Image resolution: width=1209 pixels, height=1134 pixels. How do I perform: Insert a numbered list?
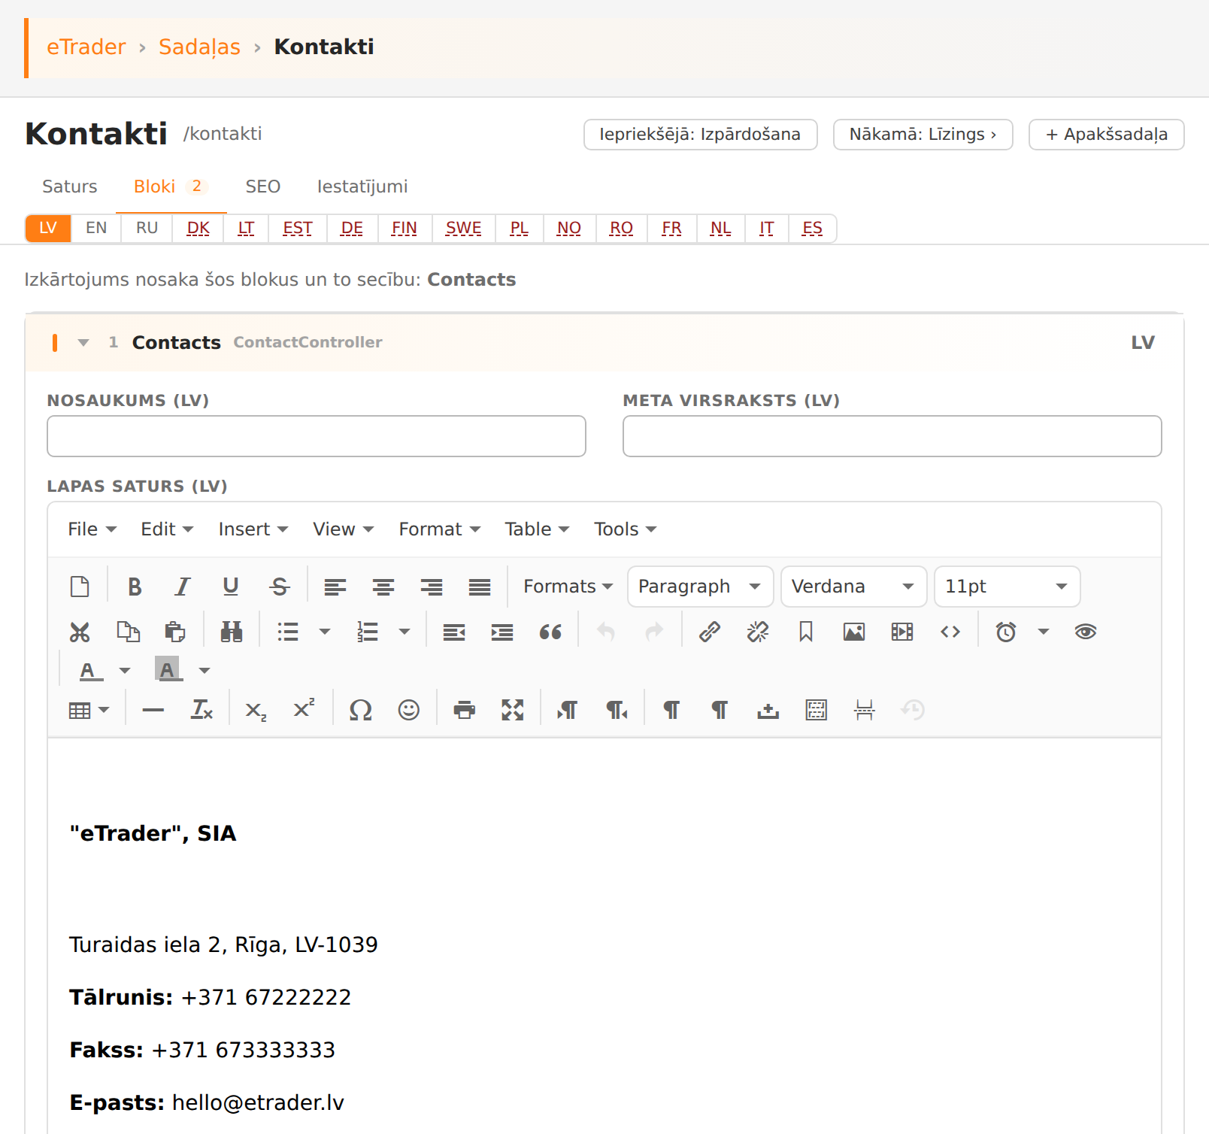pyautogui.click(x=368, y=632)
